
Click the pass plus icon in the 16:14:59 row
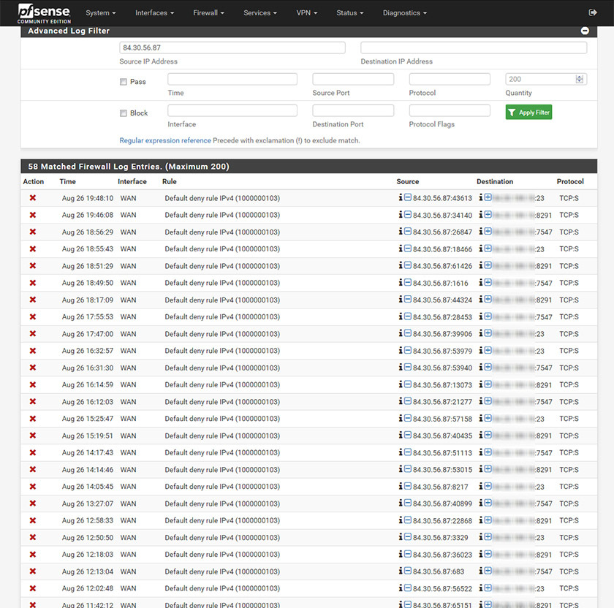click(x=488, y=384)
